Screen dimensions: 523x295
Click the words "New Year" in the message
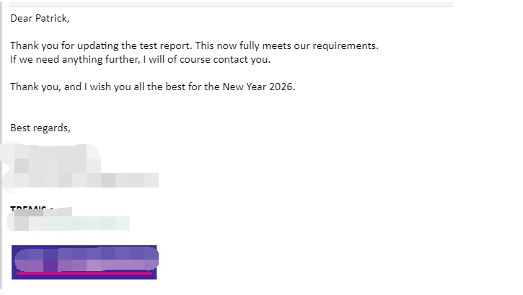(243, 87)
